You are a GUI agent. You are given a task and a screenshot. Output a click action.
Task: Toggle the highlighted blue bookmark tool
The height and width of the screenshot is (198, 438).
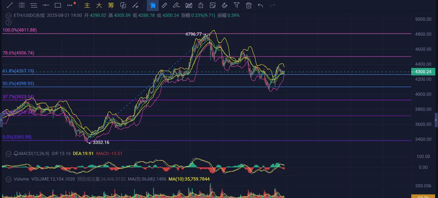pos(153,5)
